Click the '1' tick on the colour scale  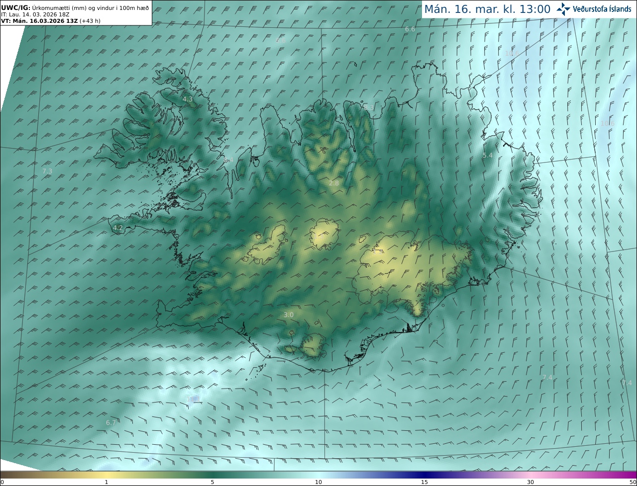tap(106, 482)
